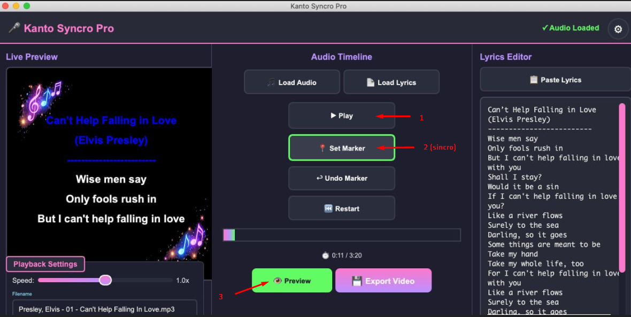Undo the last marker
The height and width of the screenshot is (317, 631).
click(341, 178)
